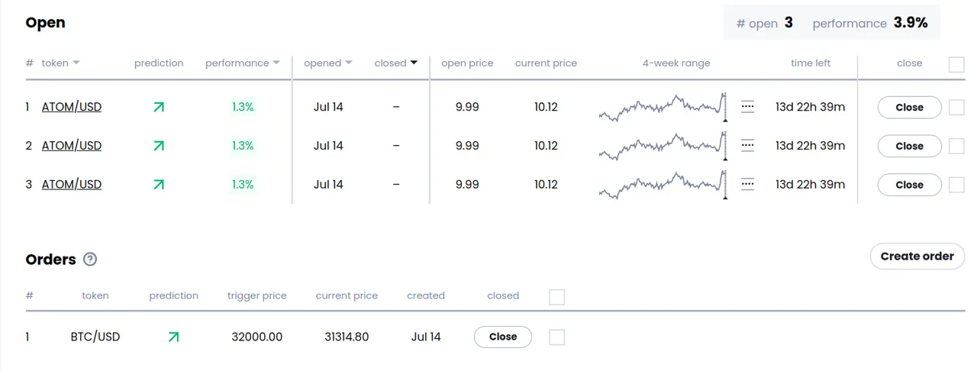Click the BTC/USD order prediction arrow
Image resolution: width=977 pixels, height=371 pixels.
[x=173, y=337]
